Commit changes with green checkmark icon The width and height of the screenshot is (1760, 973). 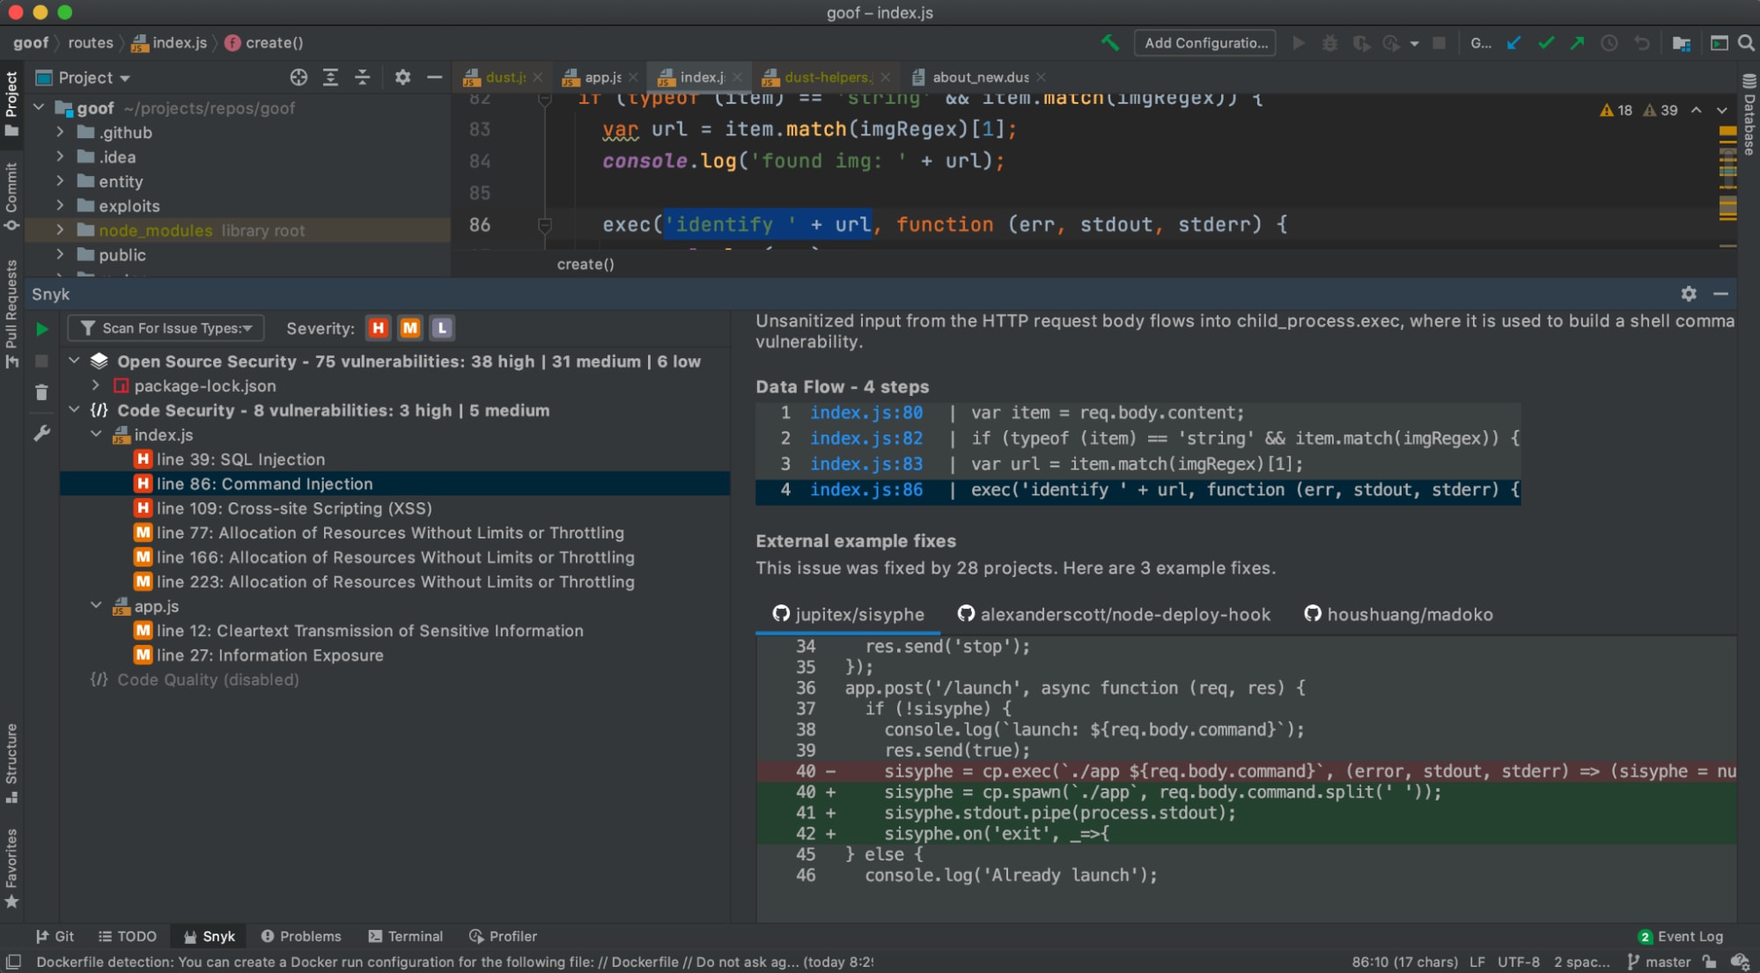pos(1545,42)
